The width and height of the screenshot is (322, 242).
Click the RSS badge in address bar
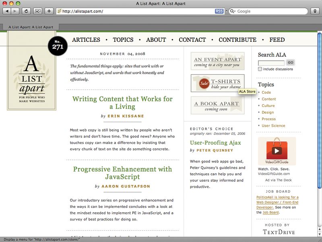click(219, 11)
